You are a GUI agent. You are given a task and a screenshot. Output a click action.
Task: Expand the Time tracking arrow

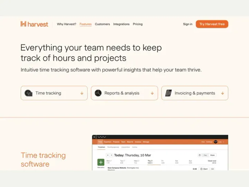point(82,93)
